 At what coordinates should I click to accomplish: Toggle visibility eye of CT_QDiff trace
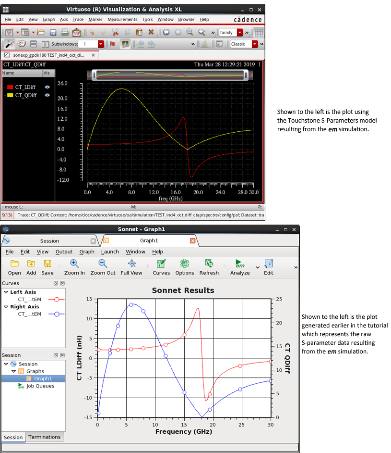[47, 95]
